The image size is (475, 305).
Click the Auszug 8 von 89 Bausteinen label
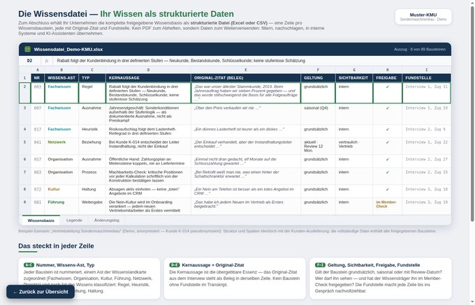pos(420,50)
